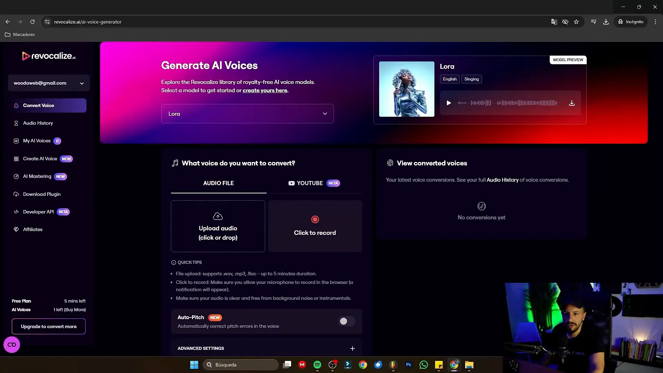663x373 pixels.
Task: Download the Lora preview audio file
Action: pos(572,103)
